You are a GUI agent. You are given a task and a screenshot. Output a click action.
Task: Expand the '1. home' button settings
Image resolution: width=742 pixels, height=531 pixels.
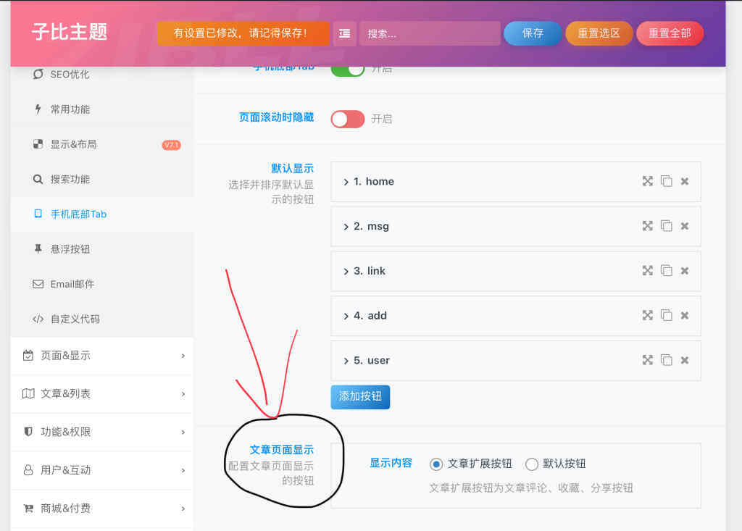(x=346, y=182)
